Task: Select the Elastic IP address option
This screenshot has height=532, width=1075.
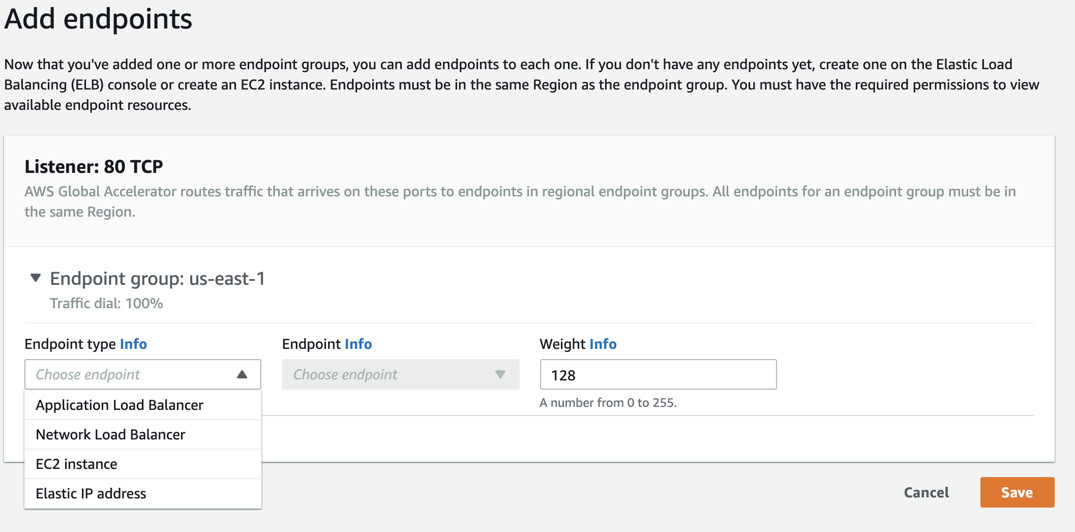Action: (91, 494)
